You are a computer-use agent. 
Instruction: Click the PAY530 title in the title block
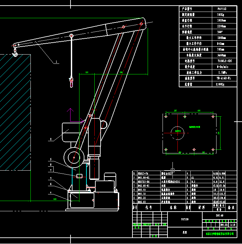185,220
